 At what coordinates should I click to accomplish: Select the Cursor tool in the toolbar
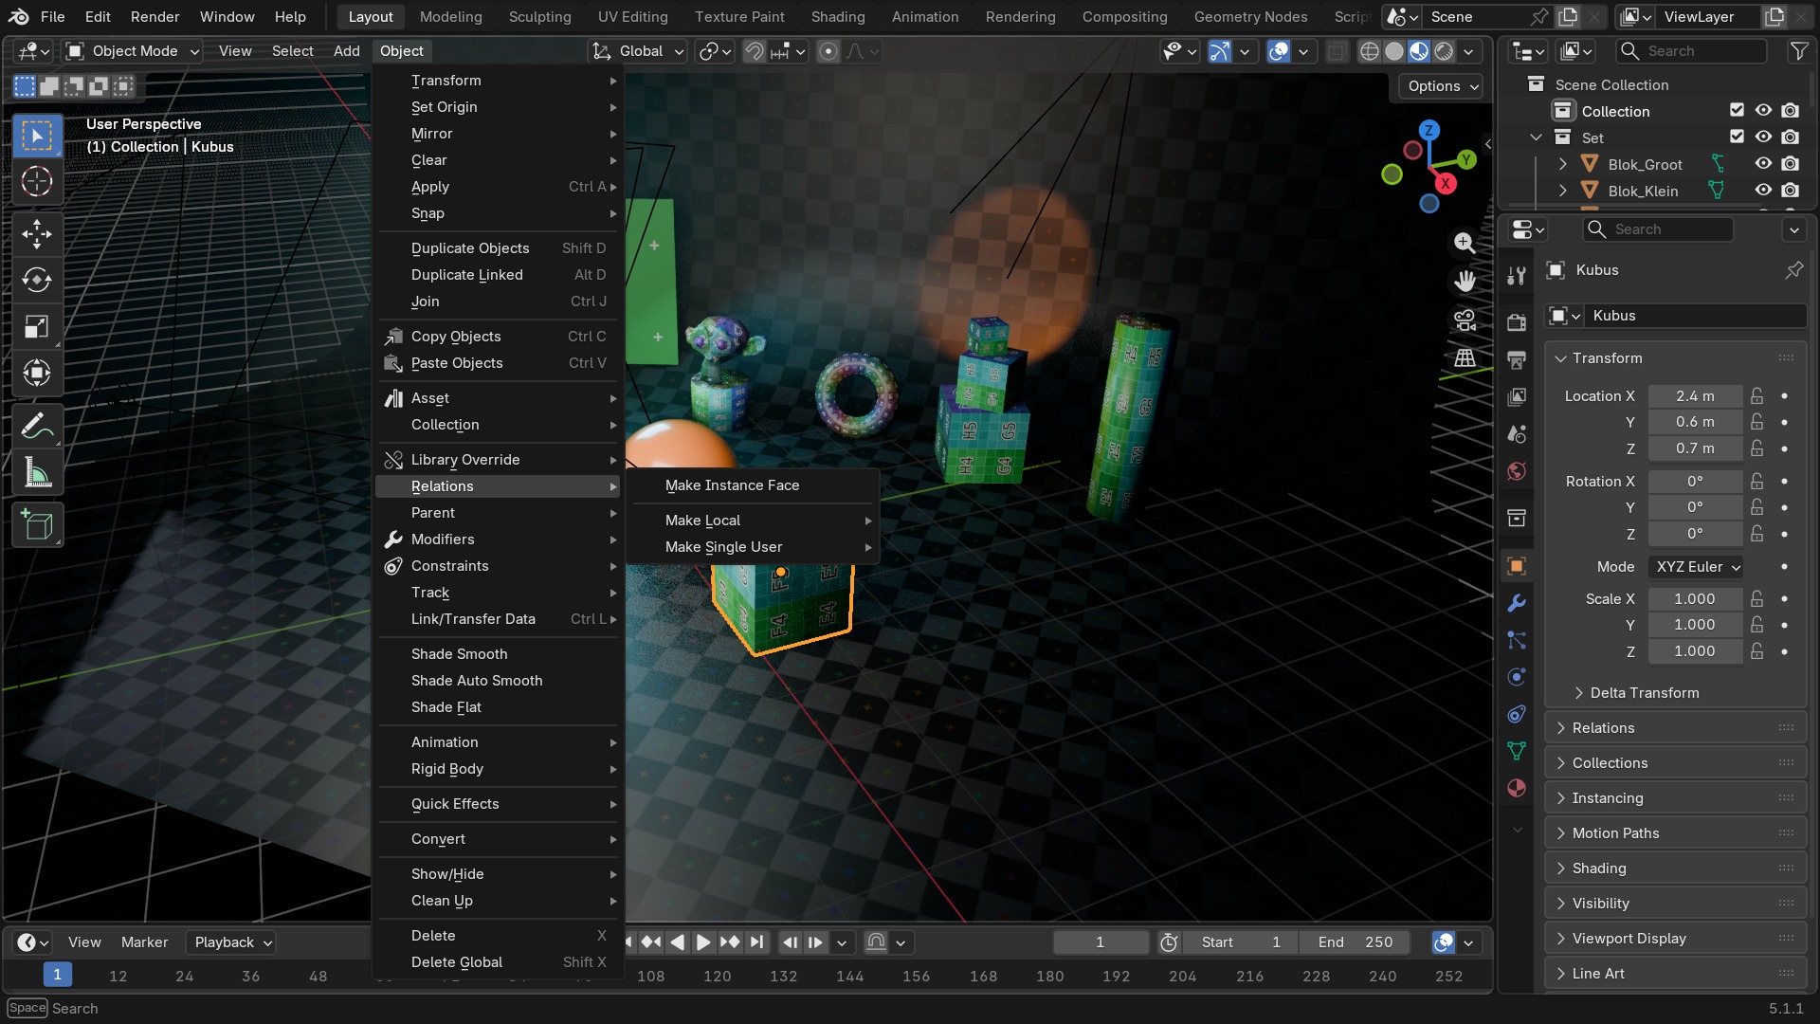click(x=37, y=181)
